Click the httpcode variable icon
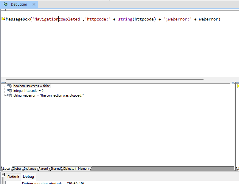 (10, 91)
